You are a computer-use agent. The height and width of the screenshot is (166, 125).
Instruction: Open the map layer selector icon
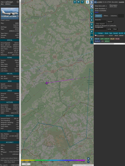(x=87, y=2)
